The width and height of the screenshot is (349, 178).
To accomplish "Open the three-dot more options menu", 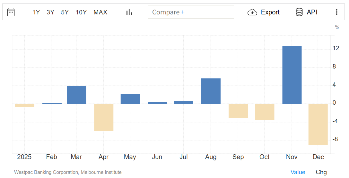I will [x=336, y=12].
